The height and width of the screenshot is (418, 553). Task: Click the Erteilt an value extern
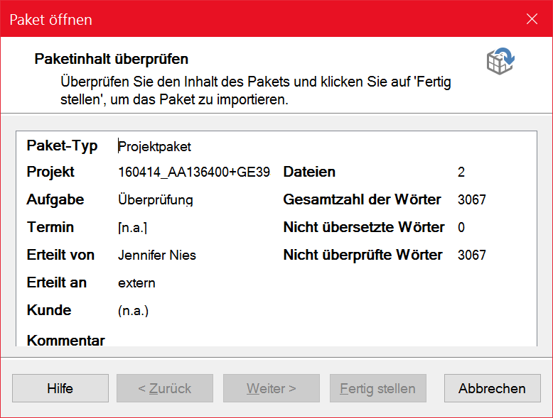coord(136,282)
